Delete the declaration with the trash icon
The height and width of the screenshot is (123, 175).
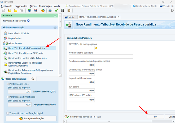click(x=22, y=11)
